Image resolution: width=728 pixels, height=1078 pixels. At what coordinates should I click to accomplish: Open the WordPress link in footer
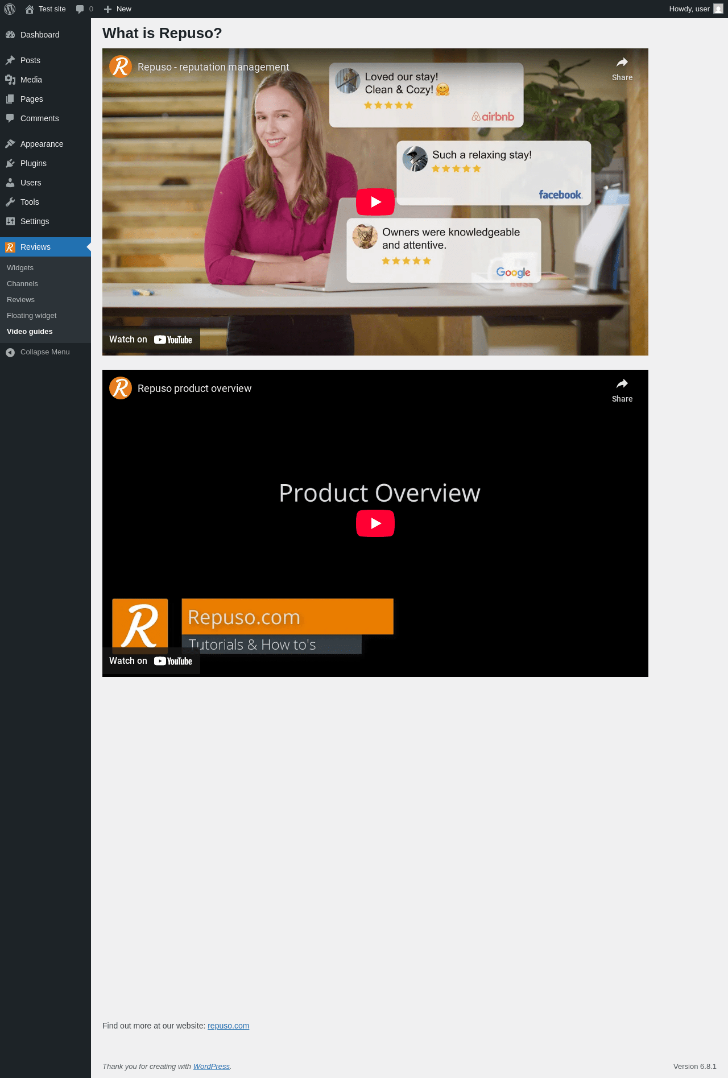point(212,1067)
